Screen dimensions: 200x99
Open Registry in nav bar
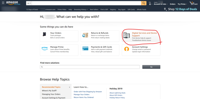point(113,9)
